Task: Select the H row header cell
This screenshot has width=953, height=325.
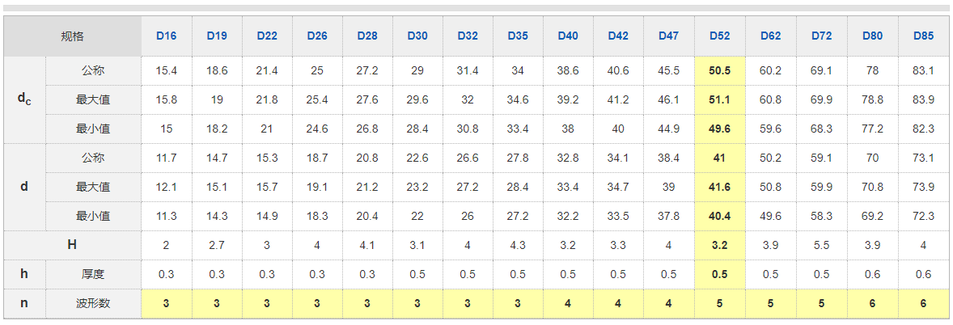Action: pyautogui.click(x=72, y=245)
